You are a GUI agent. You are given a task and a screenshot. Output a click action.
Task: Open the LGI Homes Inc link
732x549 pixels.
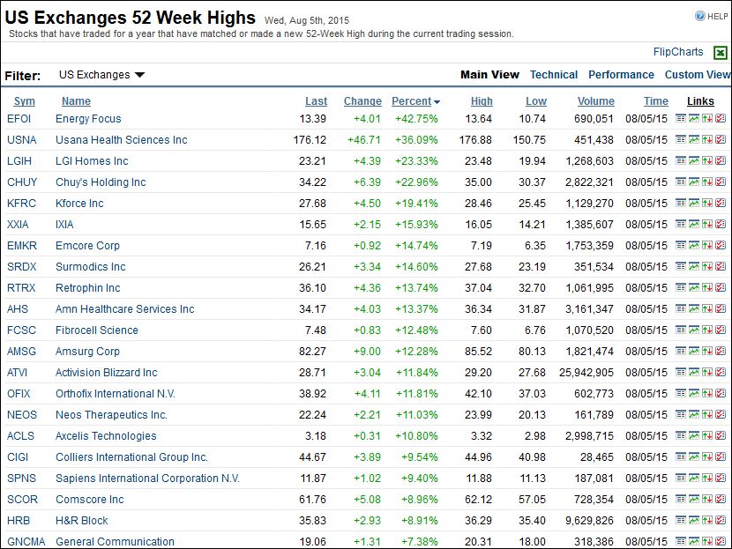[92, 161]
